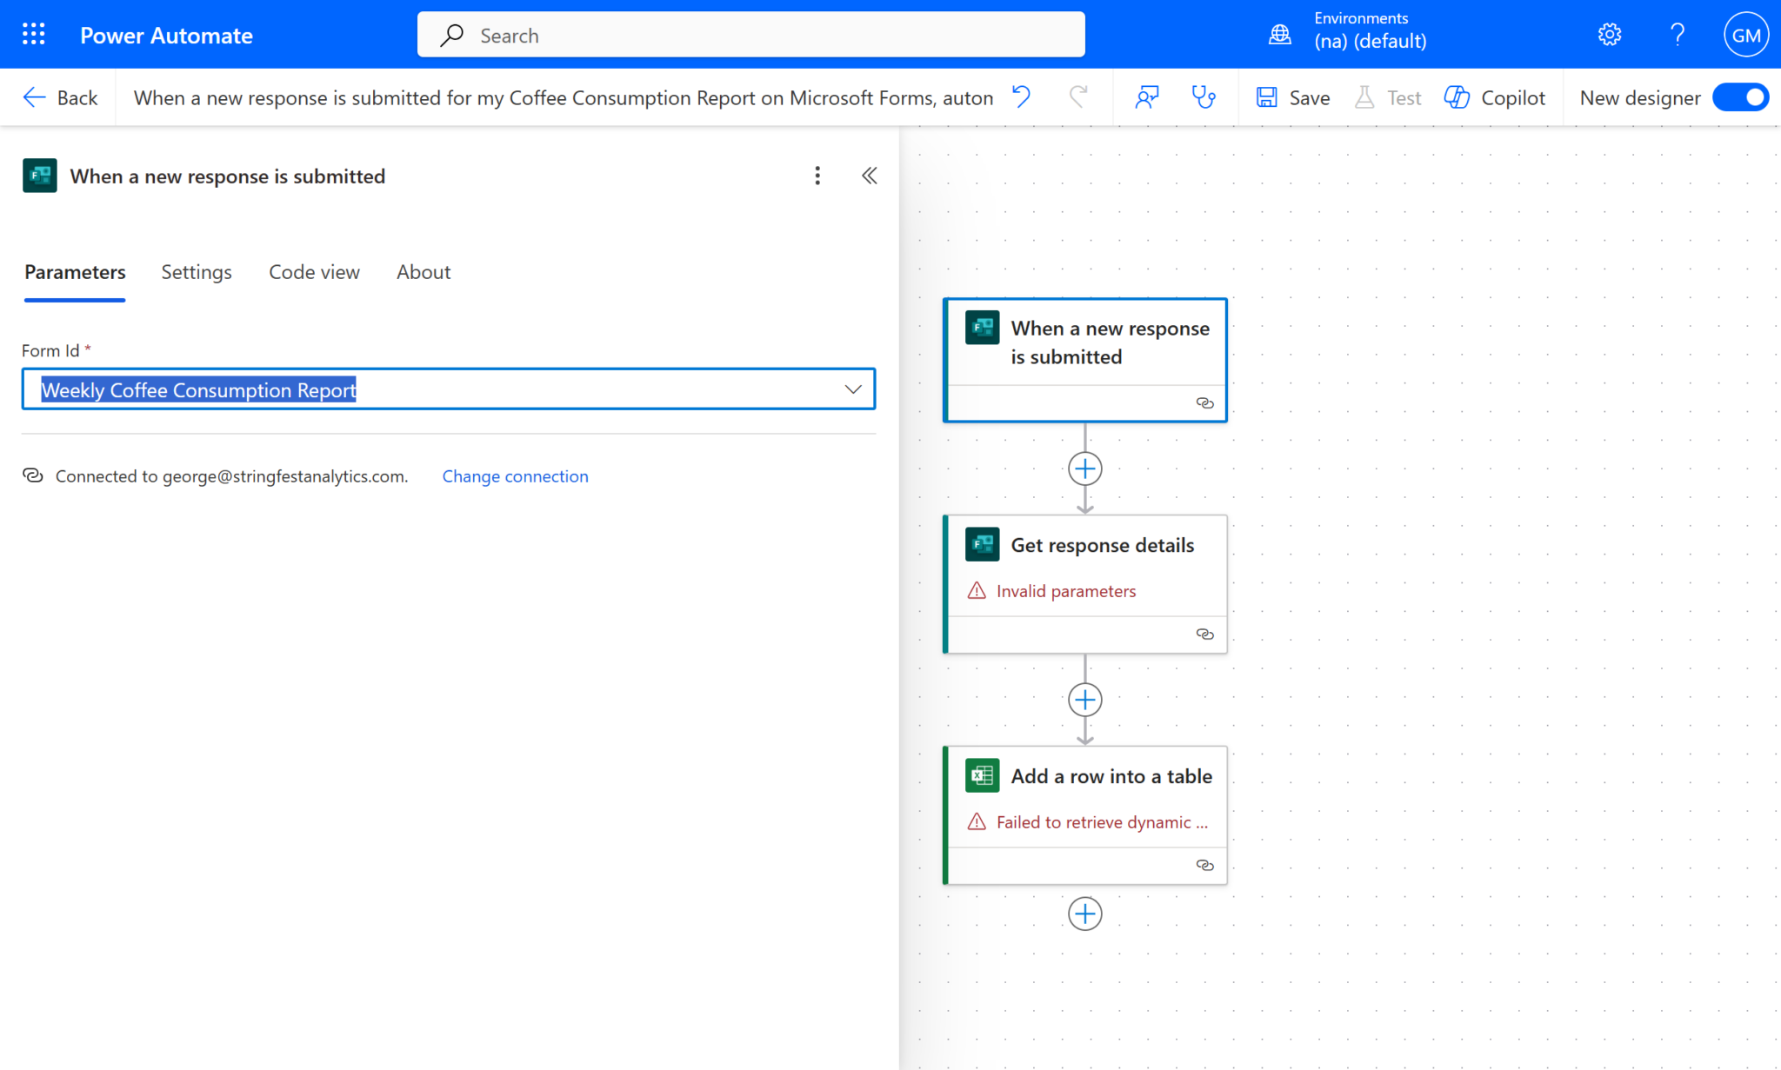Switch to the Settings tab
The image size is (1781, 1070).
click(x=197, y=272)
